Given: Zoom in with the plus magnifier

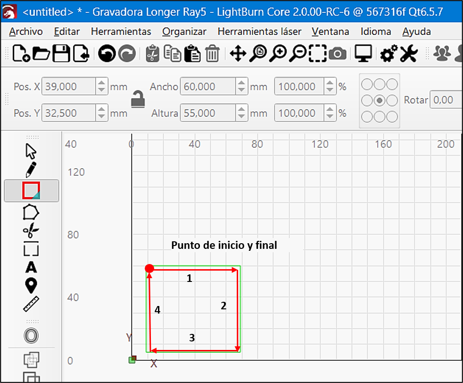Looking at the screenshot, I should click(x=278, y=53).
